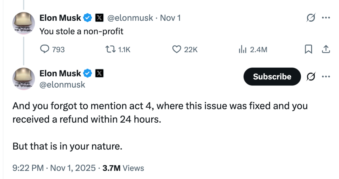The height and width of the screenshot is (179, 339).
Task: Click the X affiliation badge on first tweet
Action: point(99,18)
